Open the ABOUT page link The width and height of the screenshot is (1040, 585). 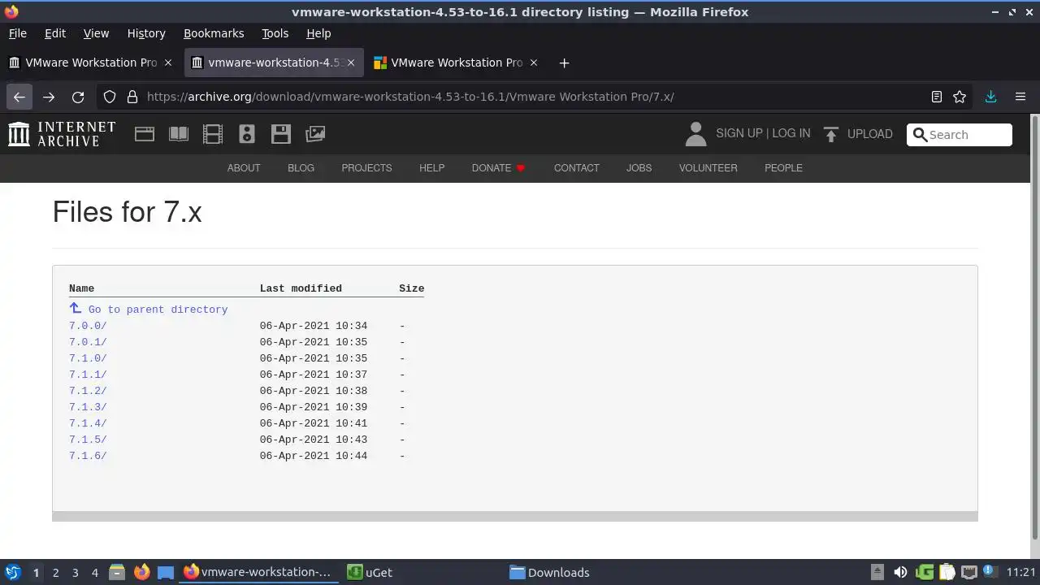coord(244,168)
